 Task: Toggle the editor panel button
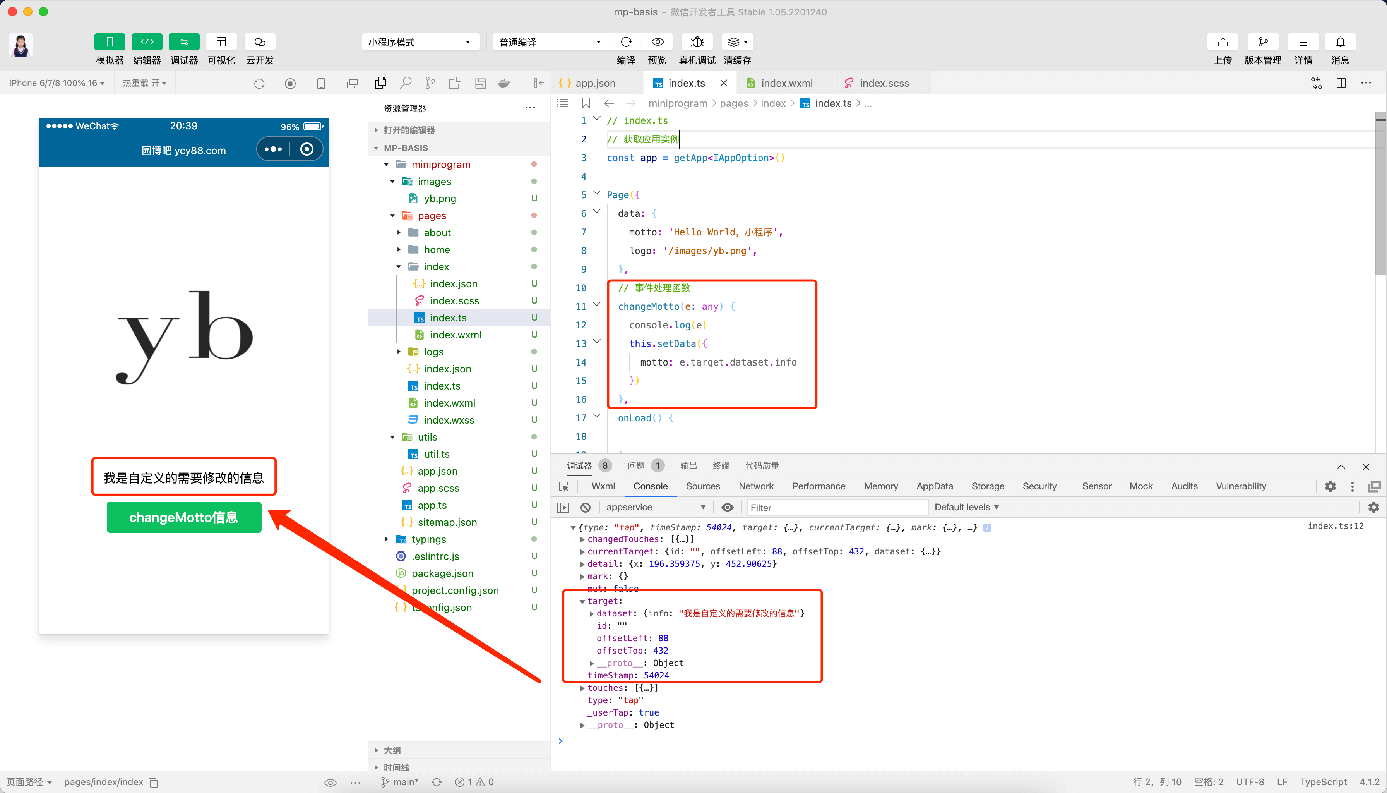tap(147, 42)
